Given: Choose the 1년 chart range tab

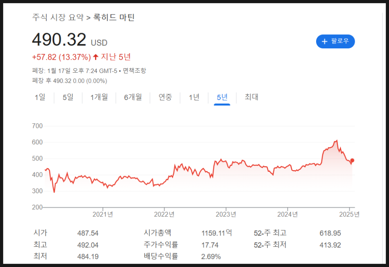Looking at the screenshot, I should (x=194, y=97).
